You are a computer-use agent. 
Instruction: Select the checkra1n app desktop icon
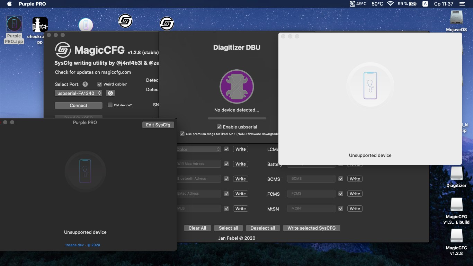pyautogui.click(x=40, y=25)
